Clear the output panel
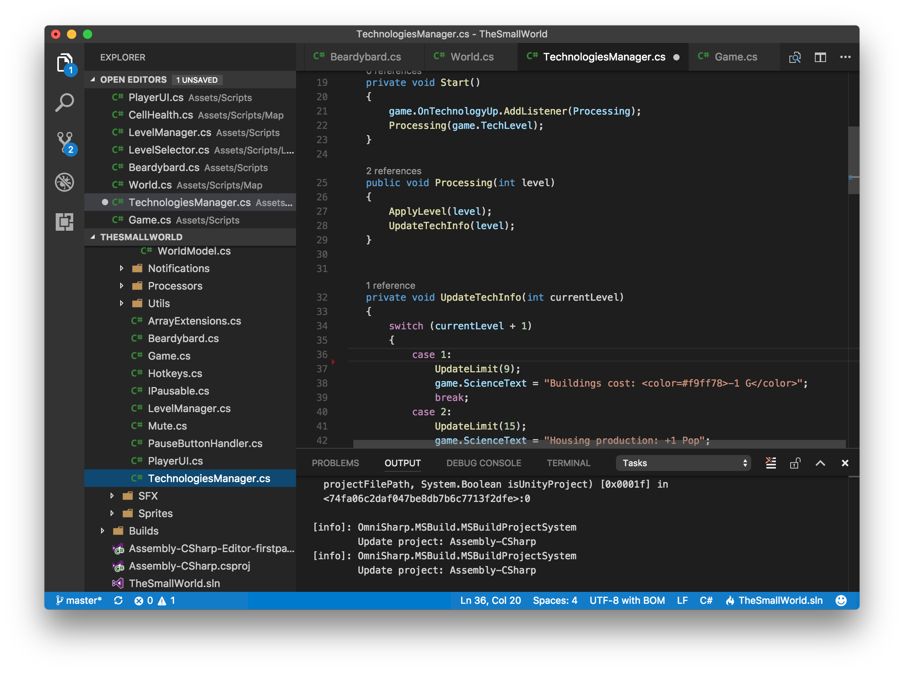 point(770,463)
